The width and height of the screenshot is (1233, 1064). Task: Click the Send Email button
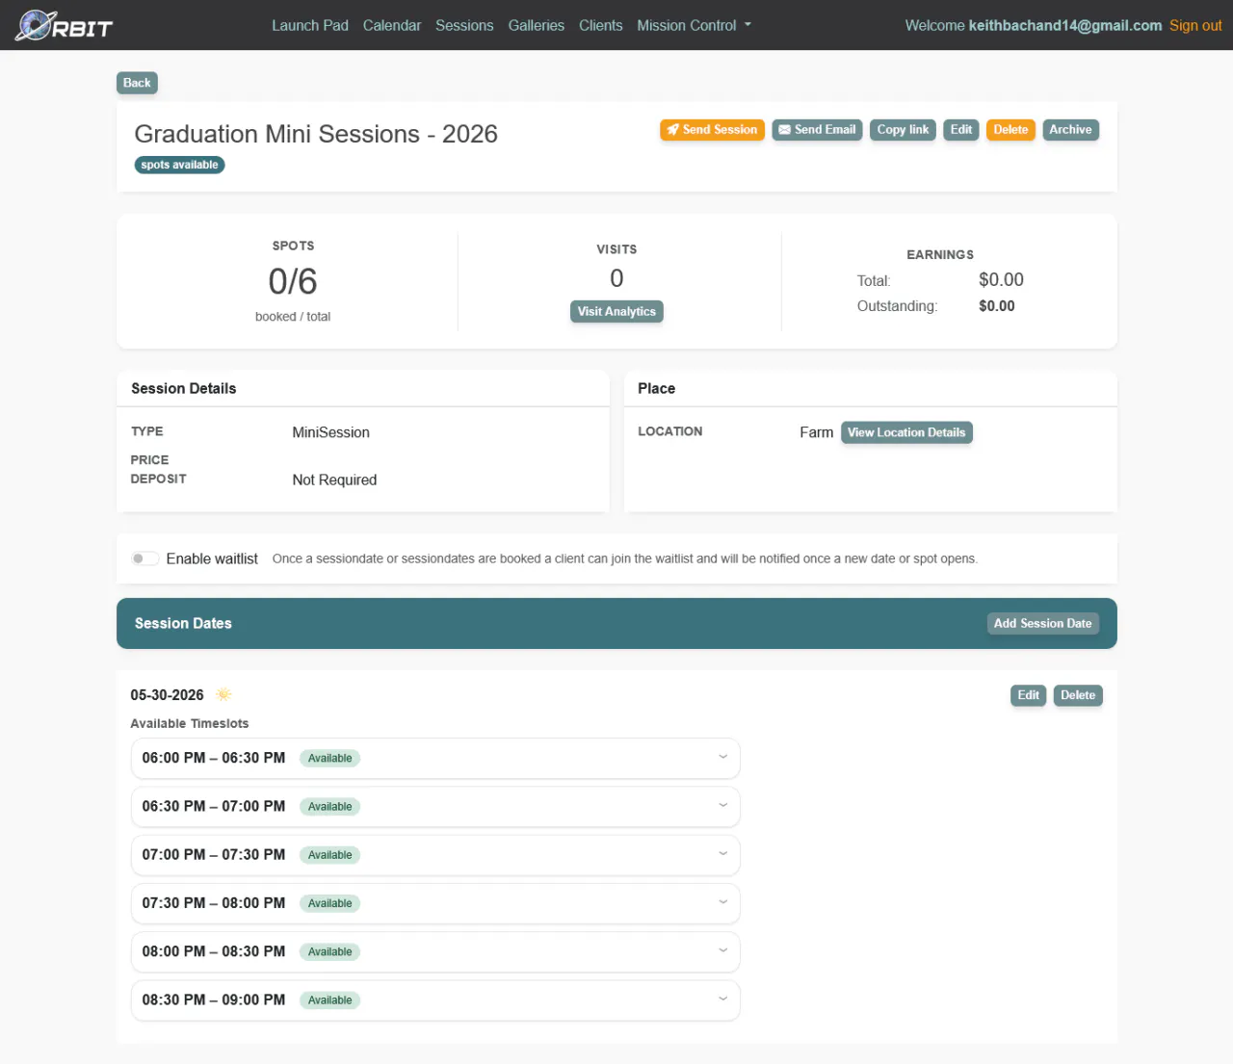pyautogui.click(x=817, y=130)
